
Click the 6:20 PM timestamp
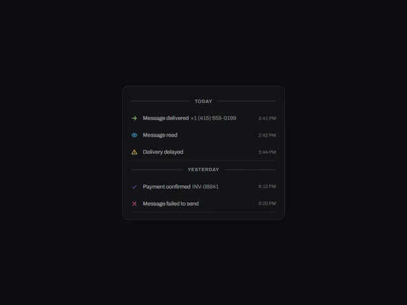267,203
